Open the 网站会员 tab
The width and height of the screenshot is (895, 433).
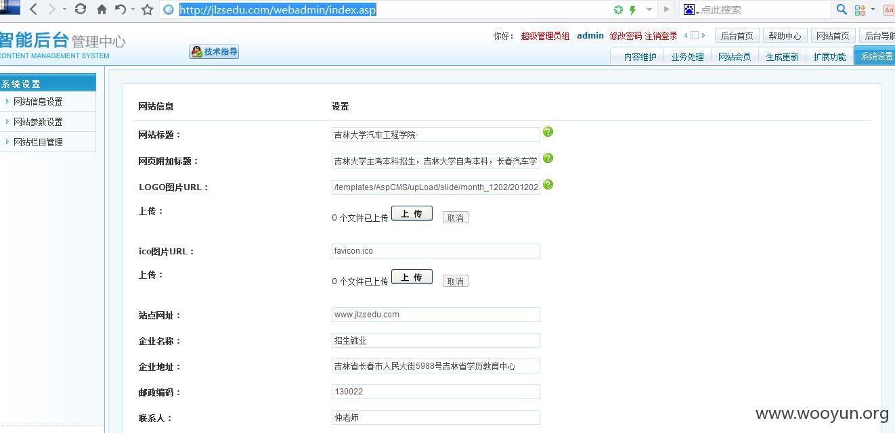pos(735,57)
